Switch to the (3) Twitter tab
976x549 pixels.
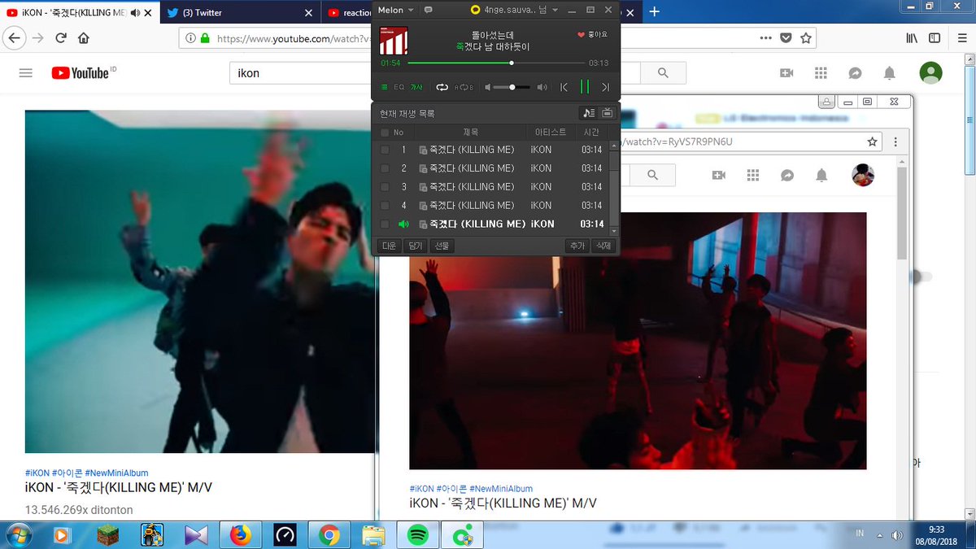[239, 12]
